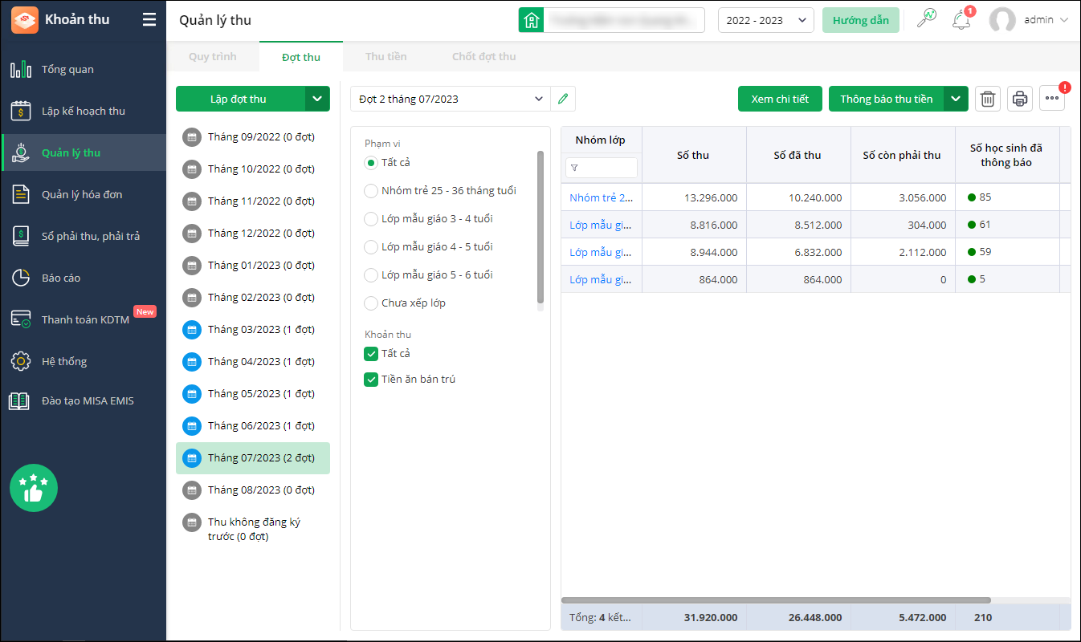Open the Đợt 2 tháng 07/2023 dropdown
Viewport: 1081px width, 642px height.
[451, 99]
